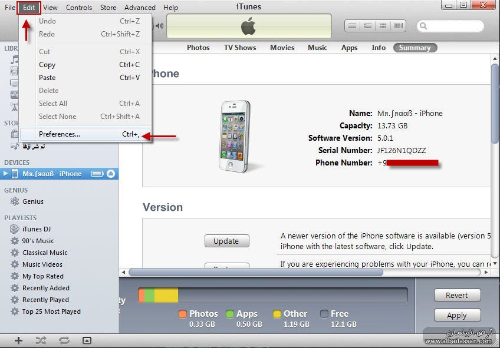
Task: Switch to the TV Shows tab
Action: pos(240,48)
